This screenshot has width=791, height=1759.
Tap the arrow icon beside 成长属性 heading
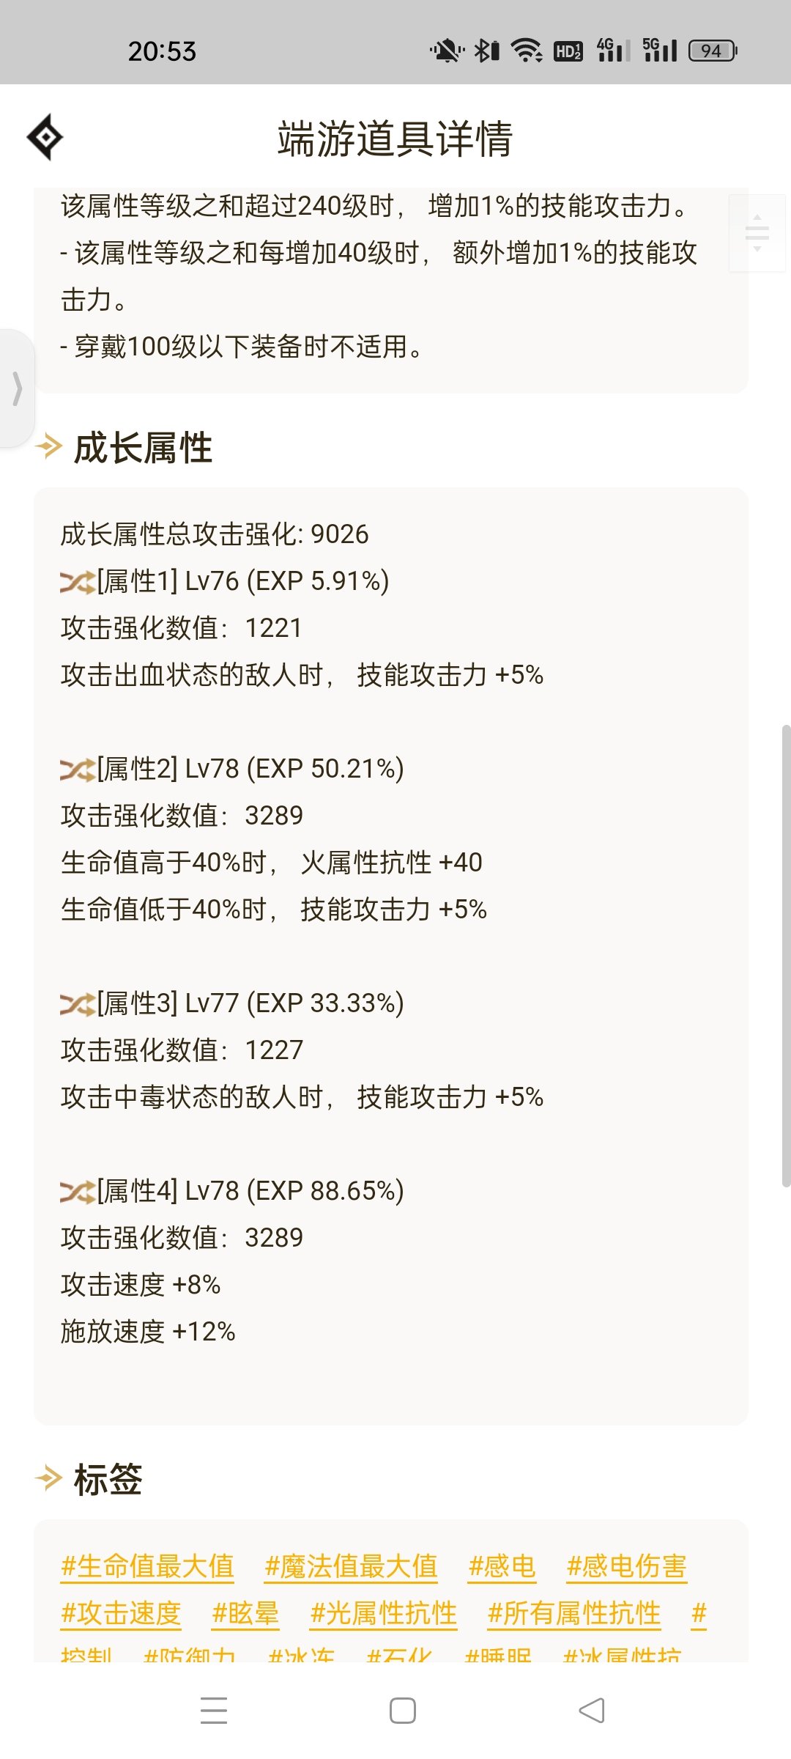coord(49,446)
